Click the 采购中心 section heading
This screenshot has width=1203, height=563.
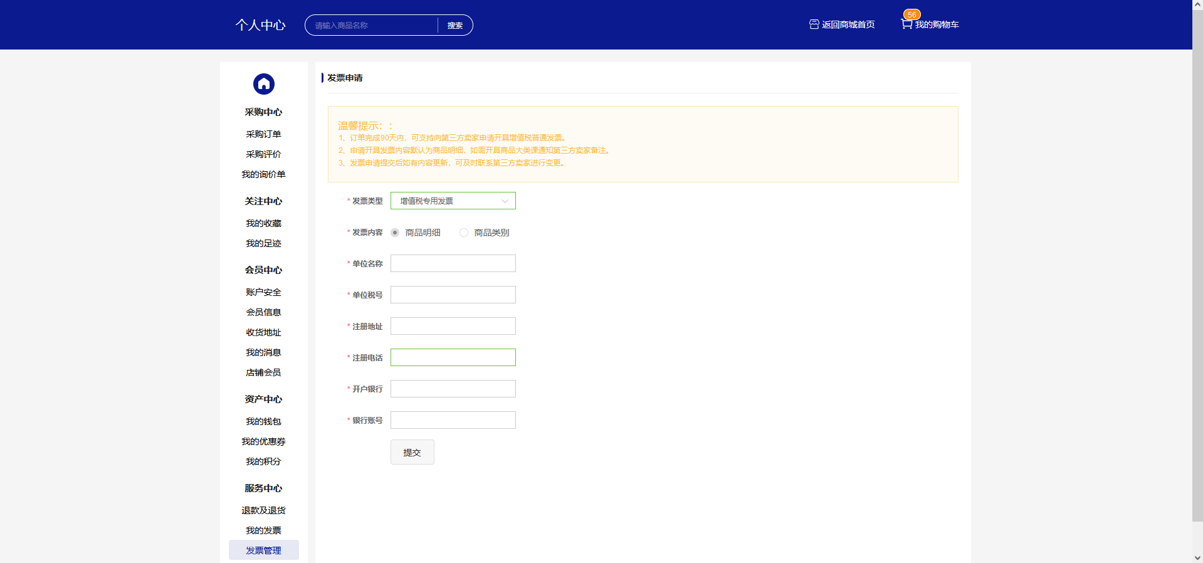[263, 112]
